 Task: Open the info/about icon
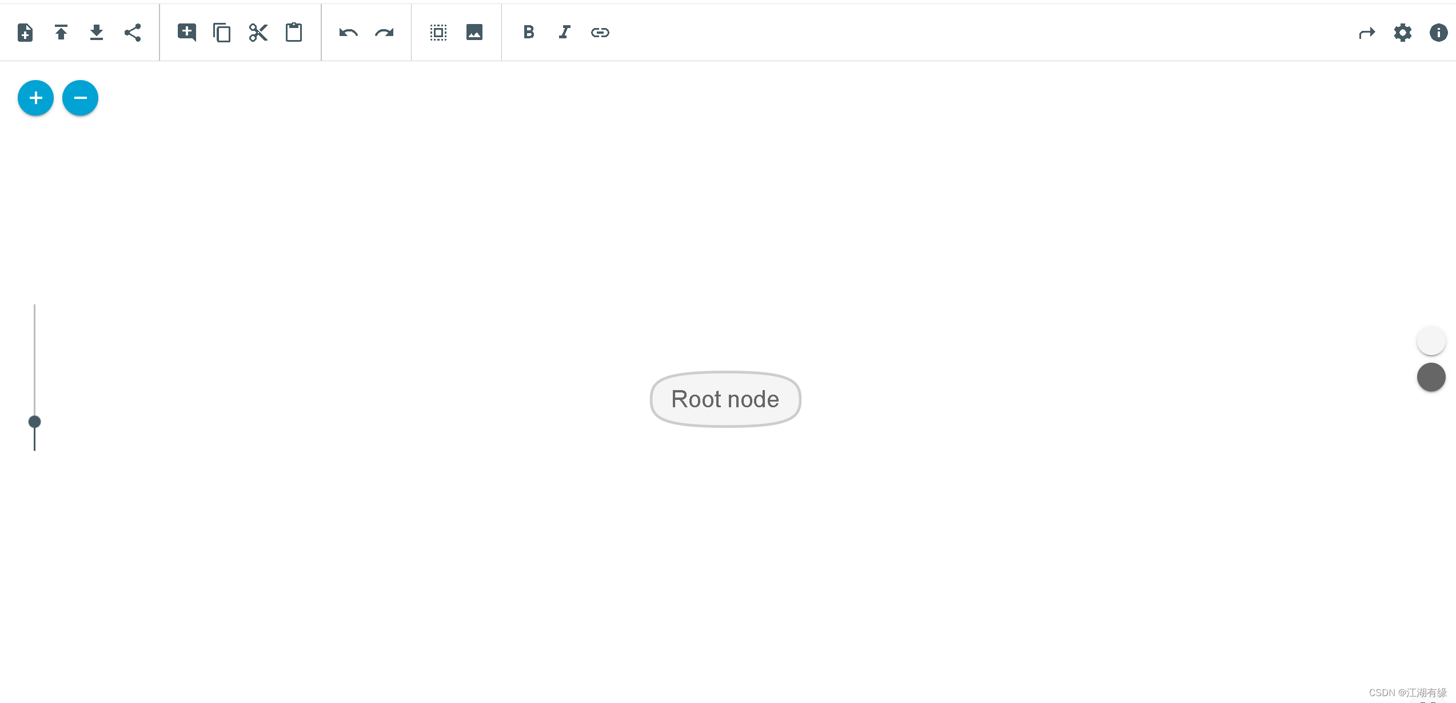pyautogui.click(x=1438, y=33)
